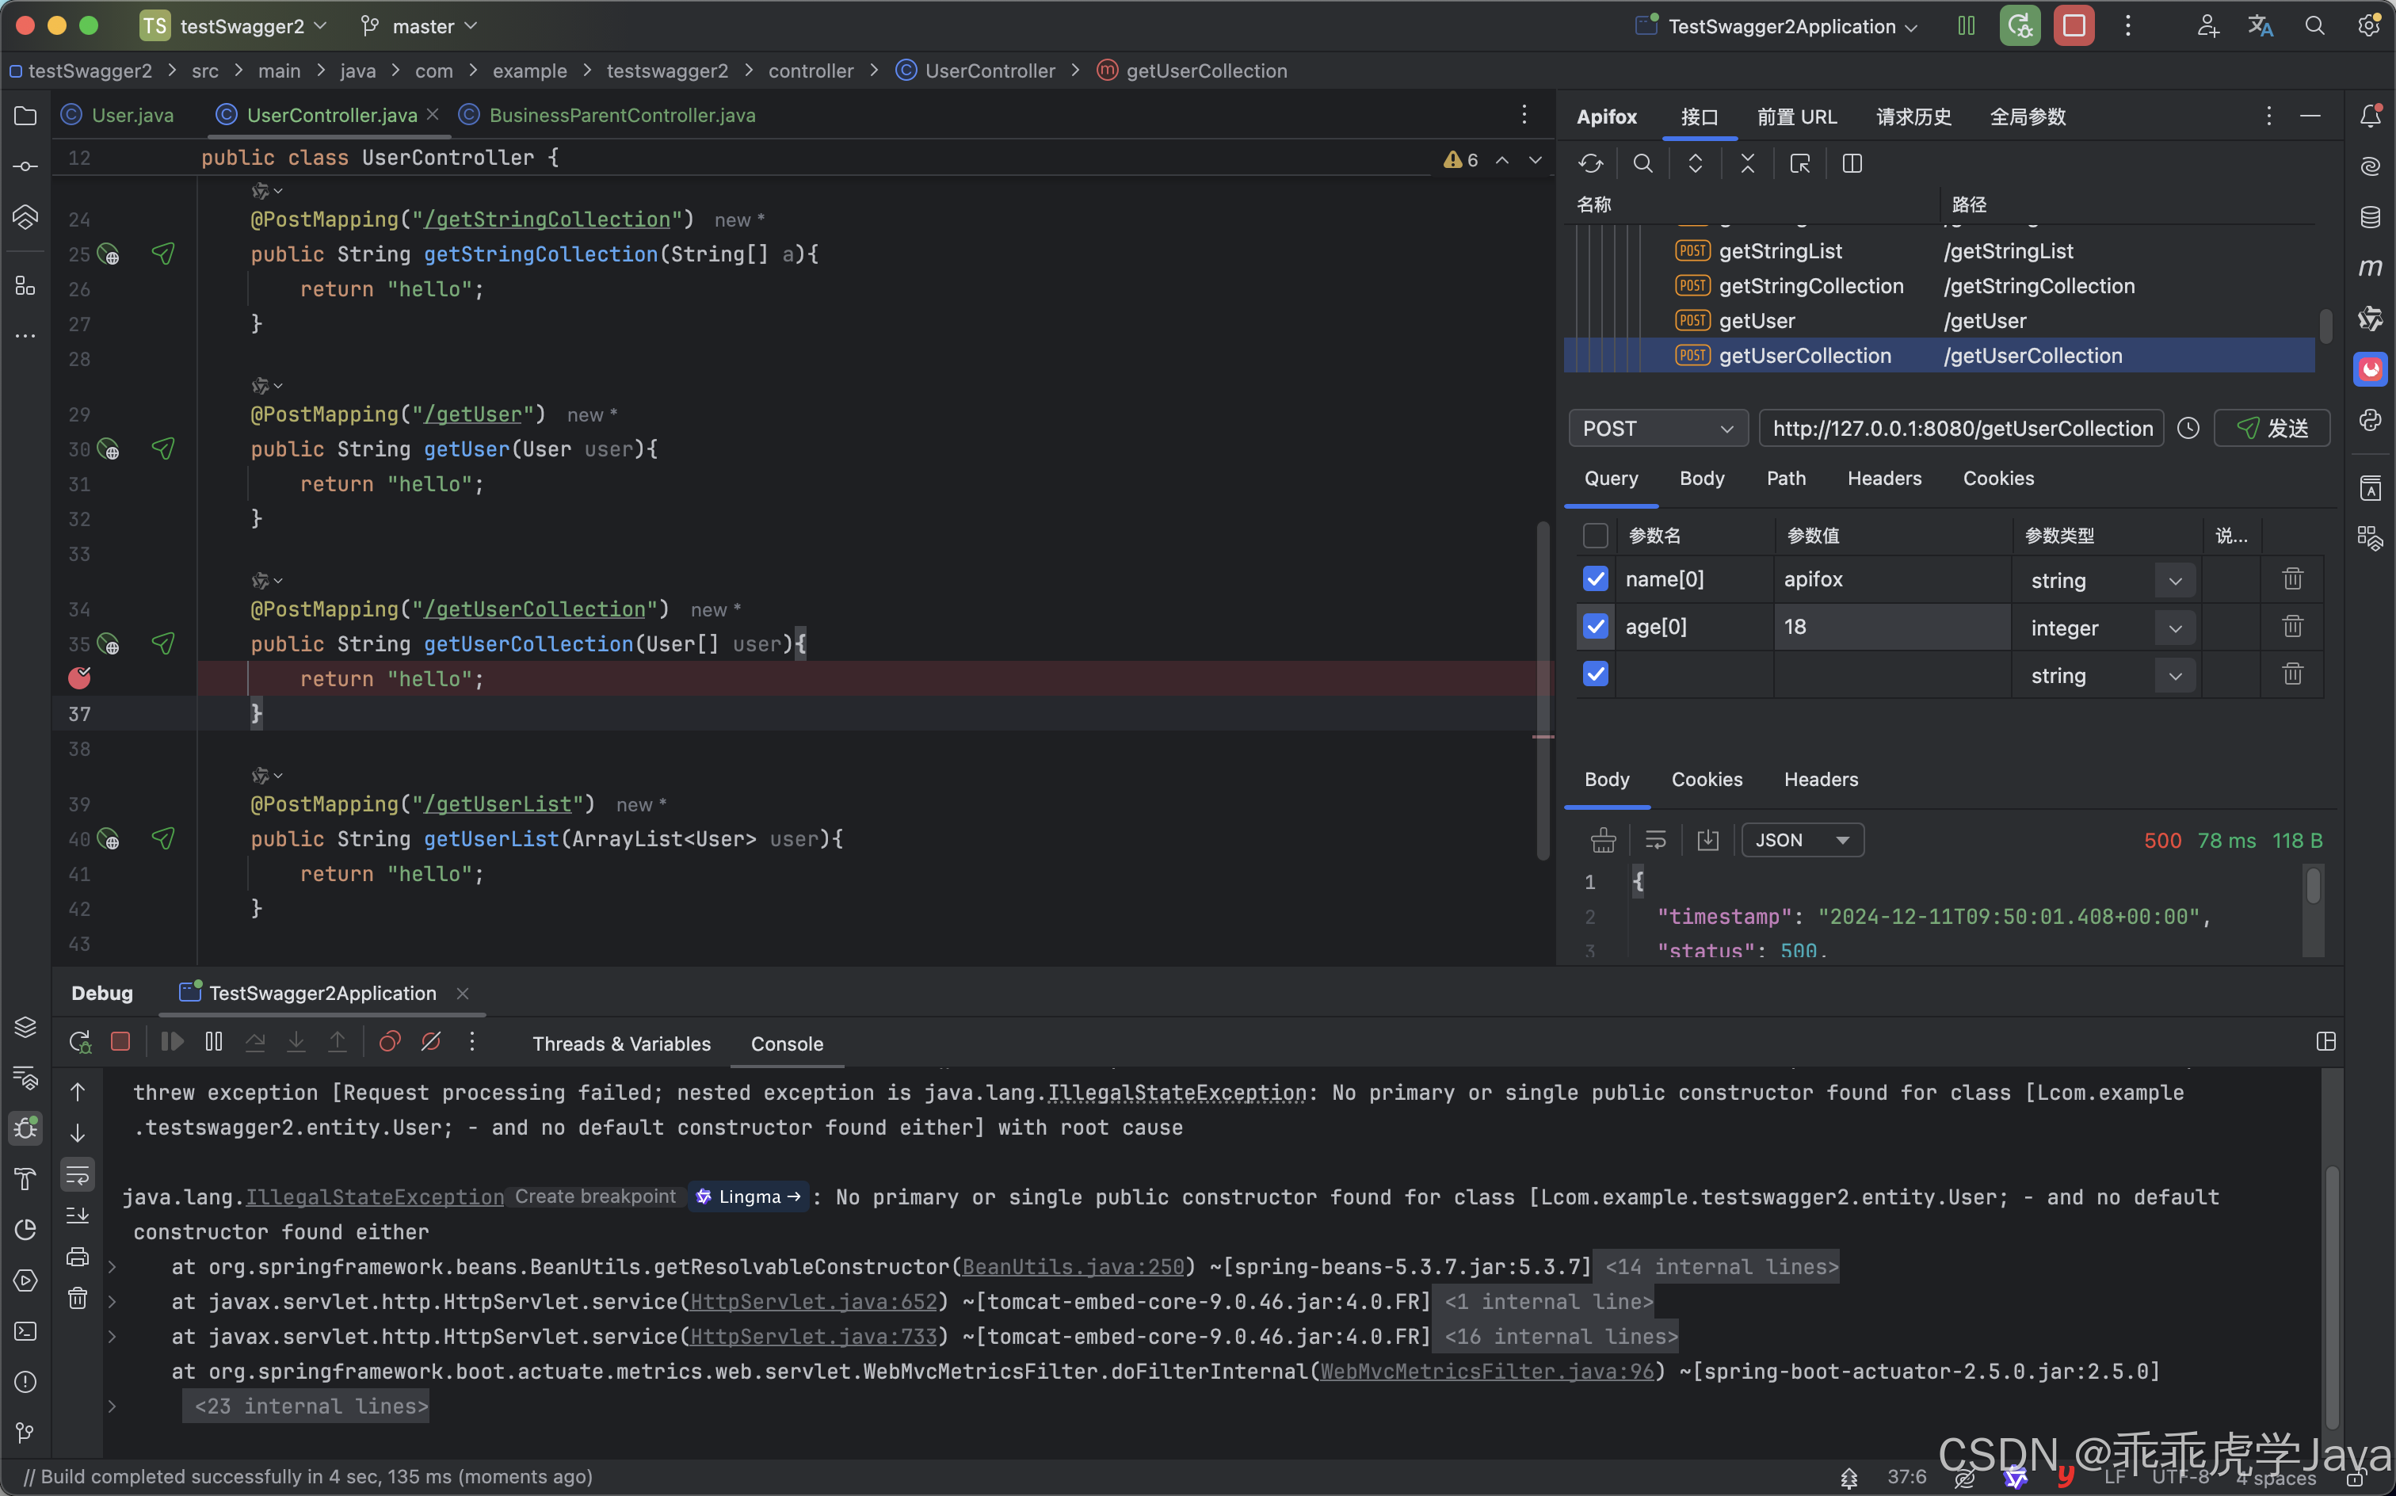
Task: Open the Database tool window icon
Action: 2371,216
